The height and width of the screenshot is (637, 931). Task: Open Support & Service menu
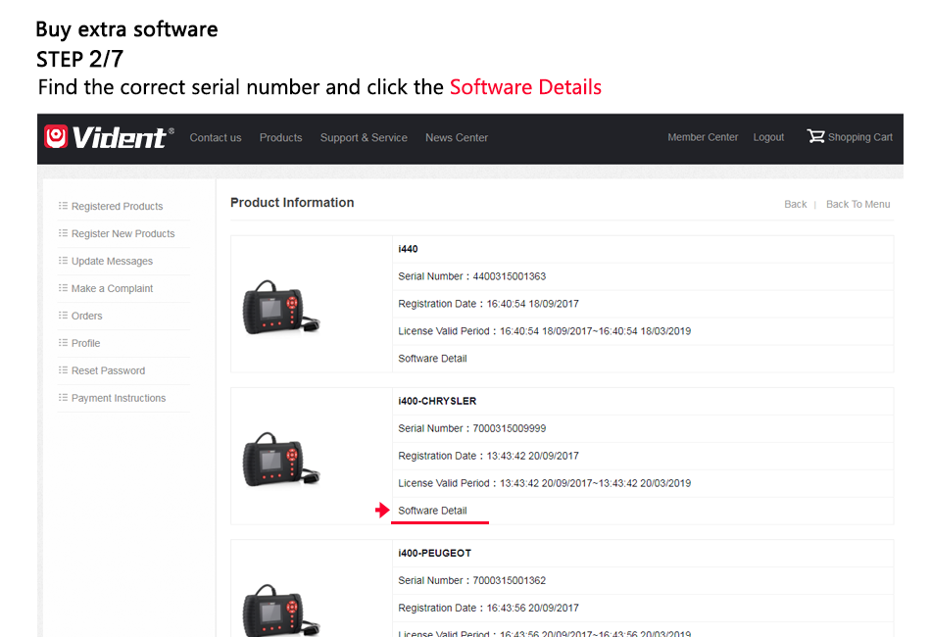coord(364,138)
